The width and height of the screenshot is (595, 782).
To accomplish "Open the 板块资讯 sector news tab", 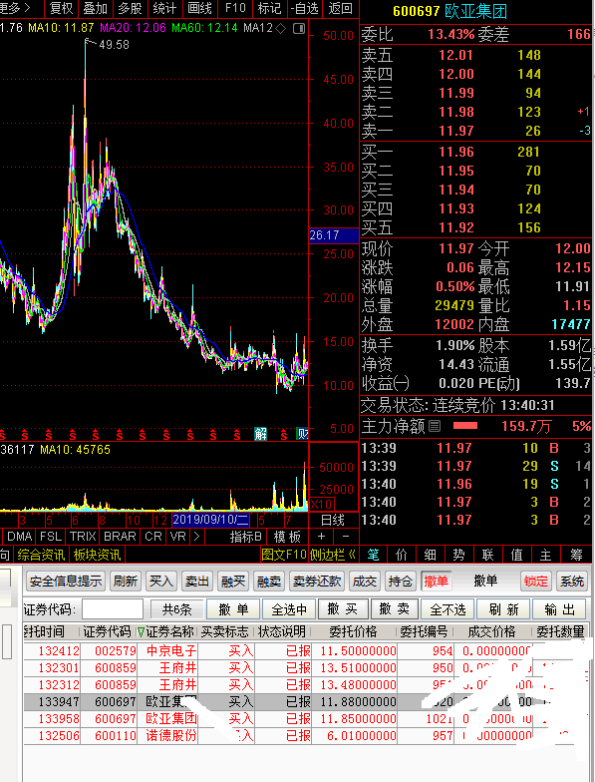I will [x=97, y=555].
